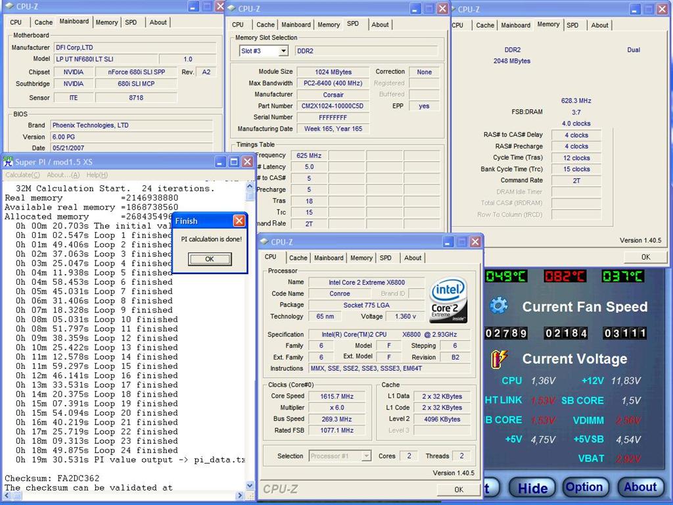Open Option in the monitoring panel

[x=584, y=487]
